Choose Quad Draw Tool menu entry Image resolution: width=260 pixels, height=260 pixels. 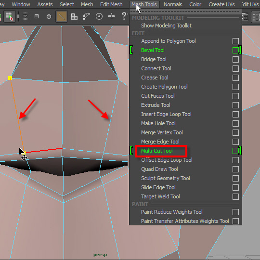tap(159, 169)
